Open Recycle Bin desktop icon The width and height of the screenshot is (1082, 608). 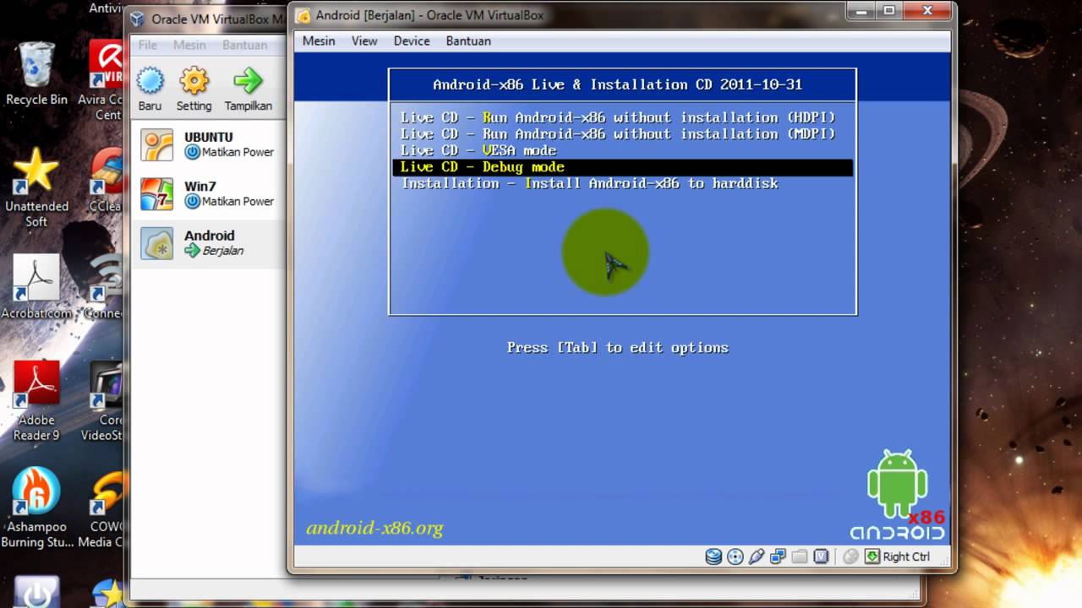coord(36,75)
